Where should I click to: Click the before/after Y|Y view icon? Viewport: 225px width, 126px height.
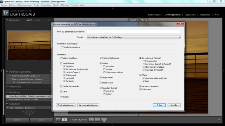[65, 120]
